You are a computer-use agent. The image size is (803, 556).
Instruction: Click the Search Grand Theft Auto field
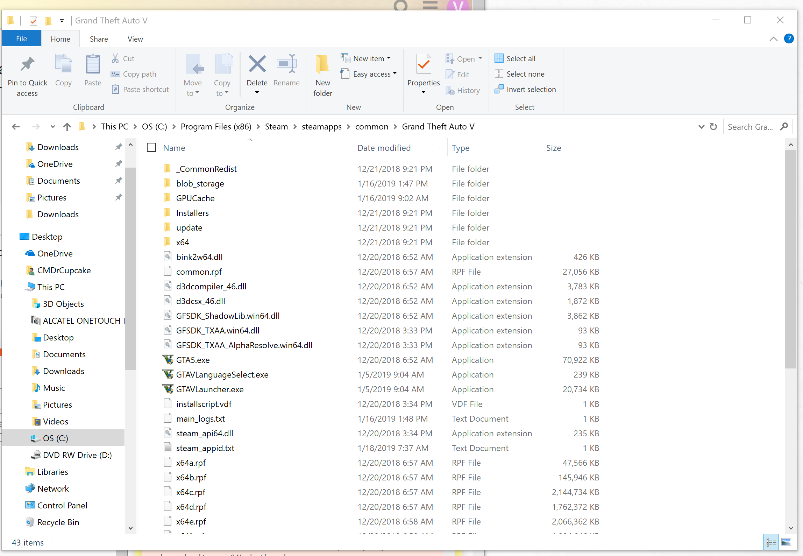751,127
